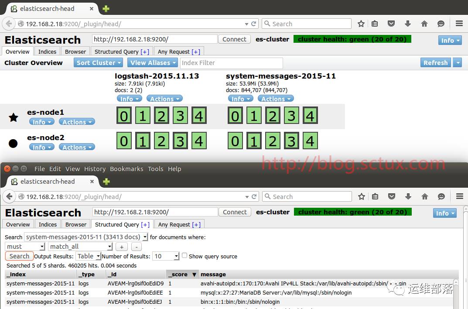Open Sort Cluster dropdown
This screenshot has height=309, width=468.
tap(98, 63)
